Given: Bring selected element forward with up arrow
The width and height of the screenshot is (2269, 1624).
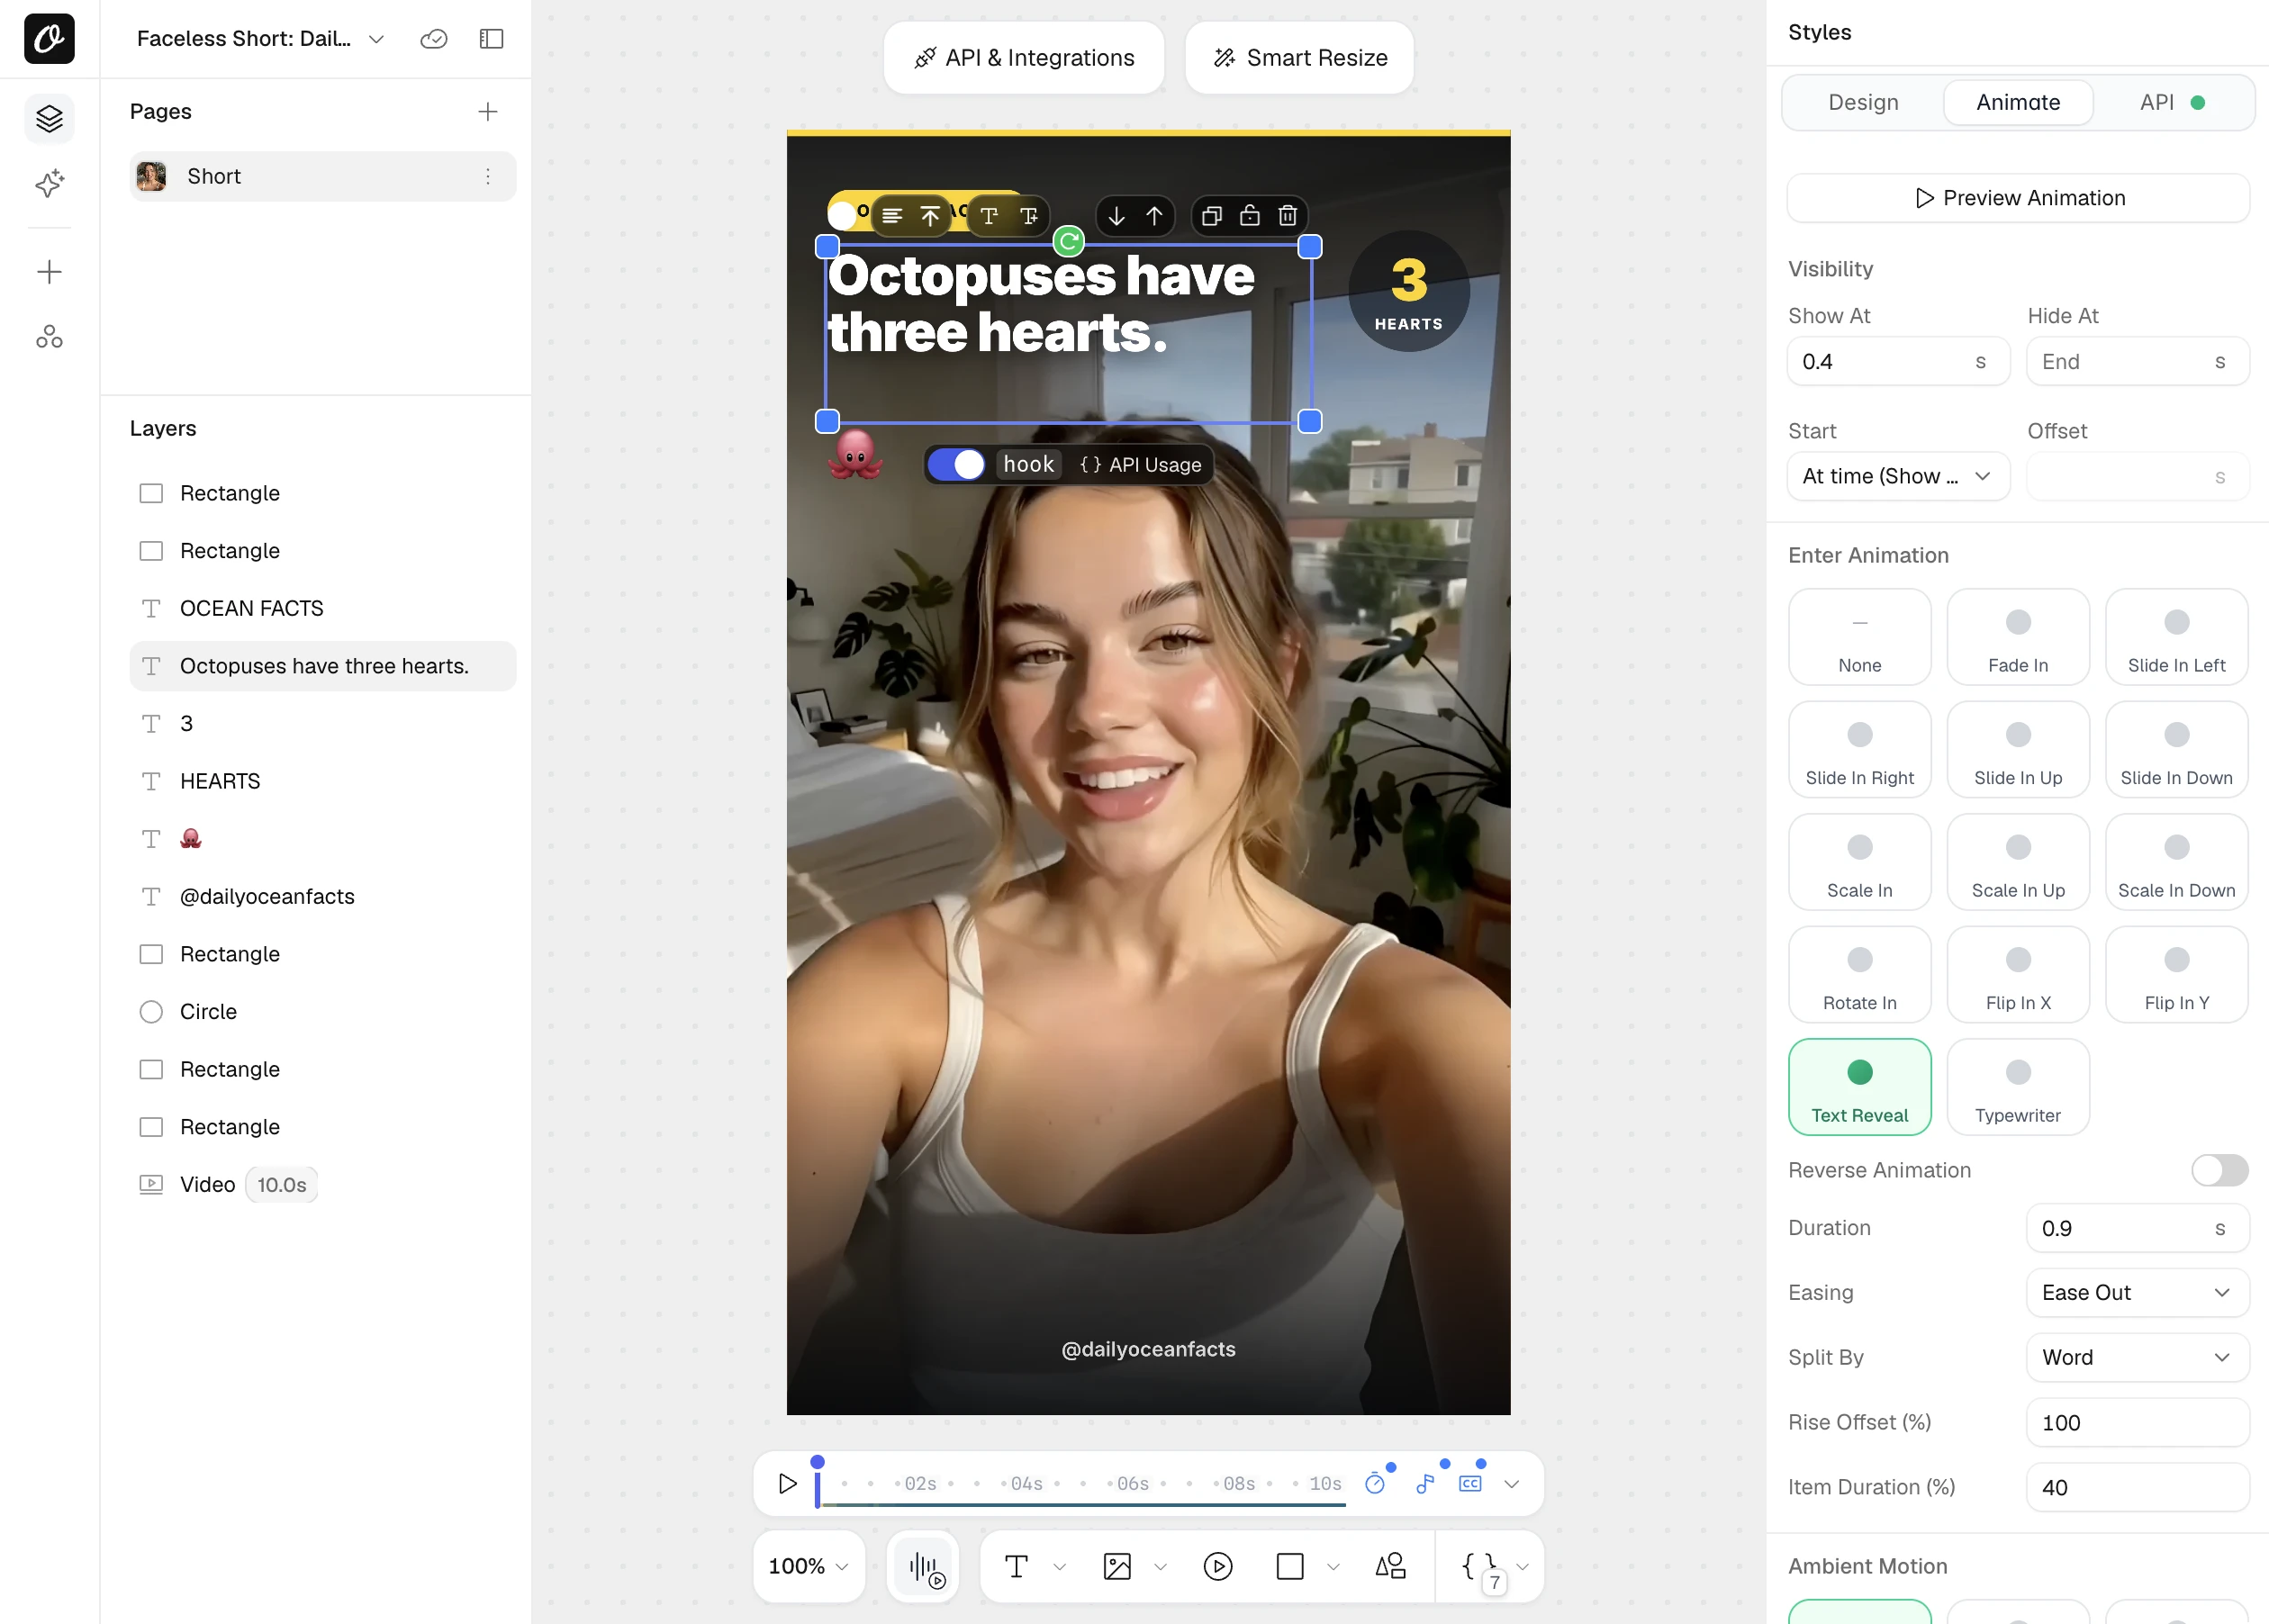Looking at the screenshot, I should click(1154, 216).
